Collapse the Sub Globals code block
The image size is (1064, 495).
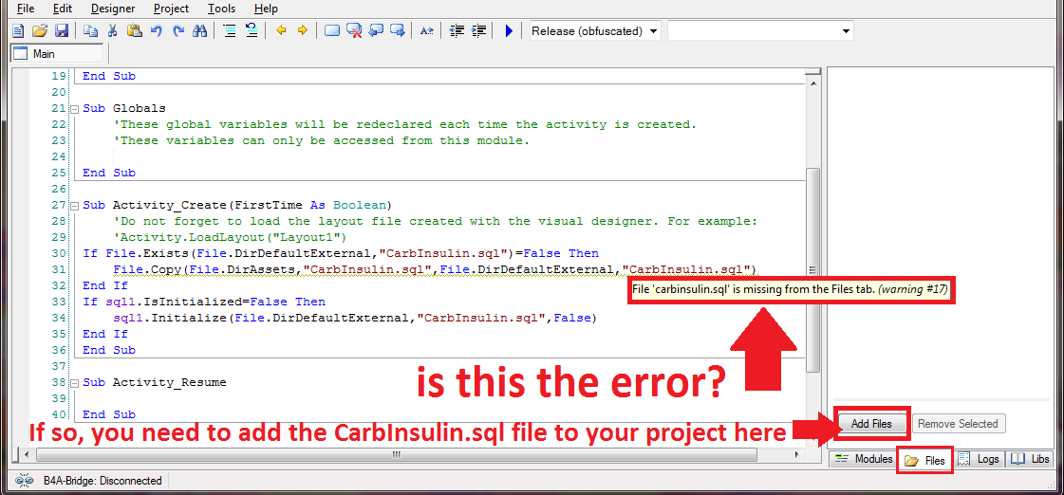coord(74,108)
